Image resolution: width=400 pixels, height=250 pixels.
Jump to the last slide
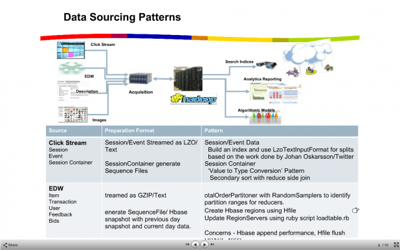tap(212, 244)
